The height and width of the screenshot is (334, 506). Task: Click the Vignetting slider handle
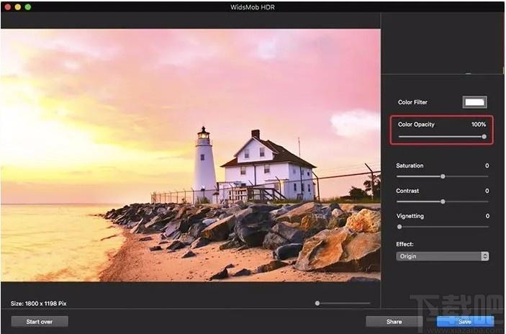click(x=399, y=227)
